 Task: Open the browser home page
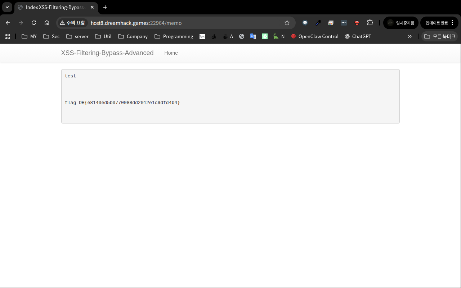click(47, 23)
